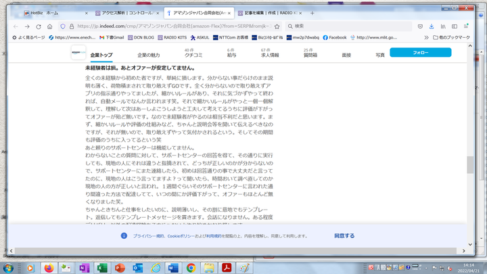Launch Excel from the taskbar
The image size is (487, 274).
tap(101, 267)
